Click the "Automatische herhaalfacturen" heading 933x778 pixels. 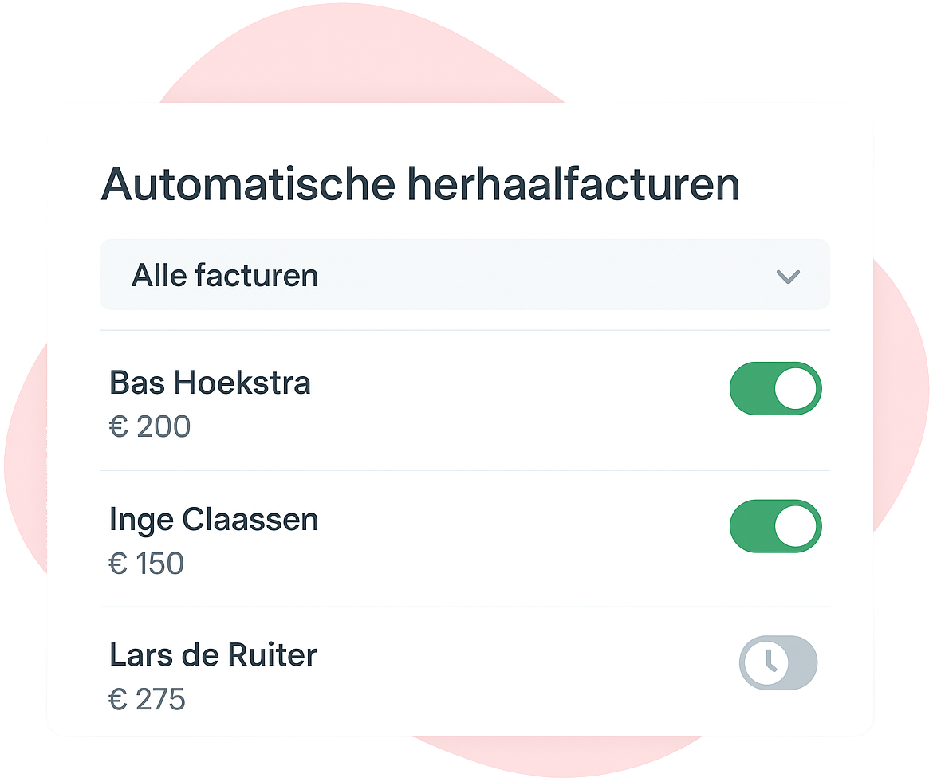(420, 185)
